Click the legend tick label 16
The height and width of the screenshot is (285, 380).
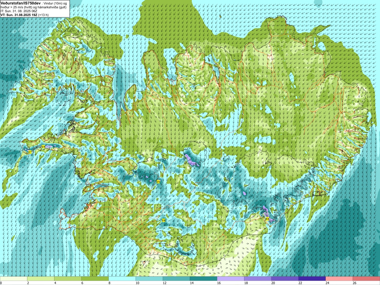[x=219, y=283]
